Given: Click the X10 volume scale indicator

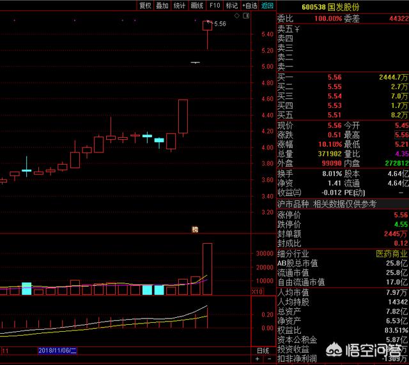Looking at the screenshot, I should [x=258, y=292].
